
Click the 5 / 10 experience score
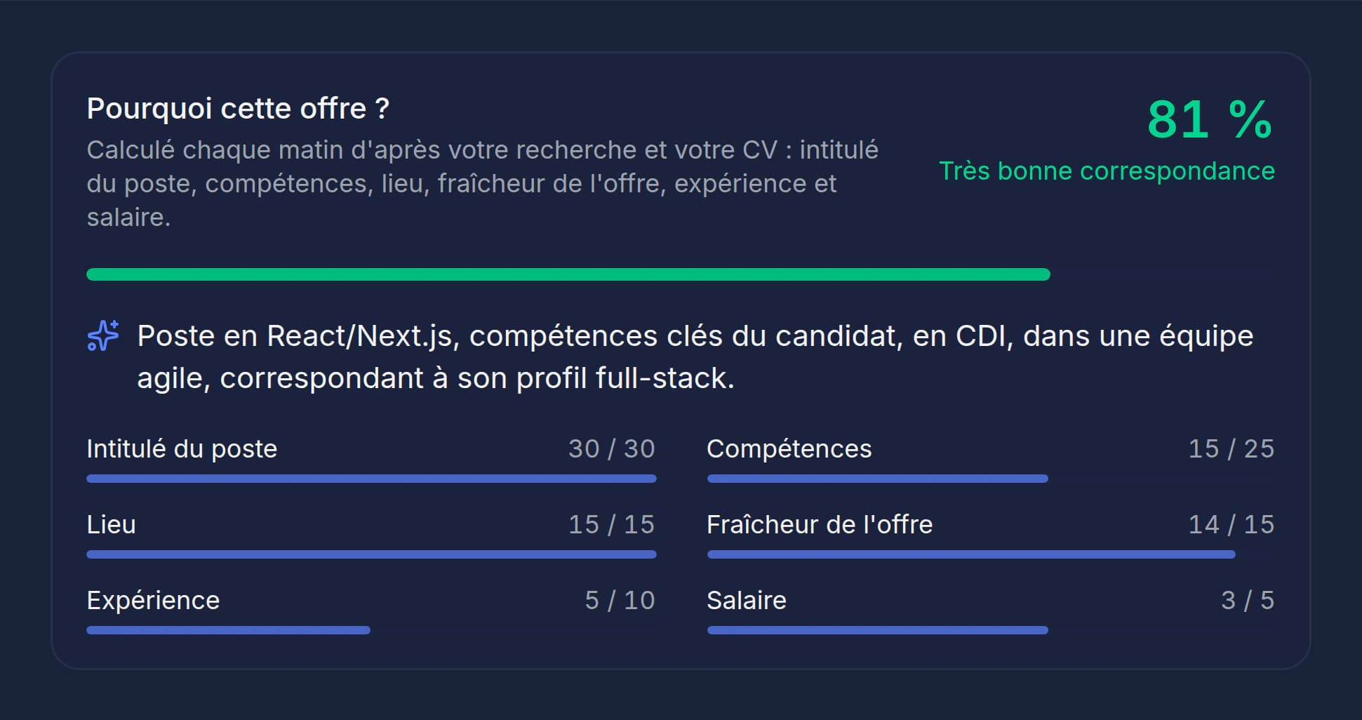coord(620,601)
